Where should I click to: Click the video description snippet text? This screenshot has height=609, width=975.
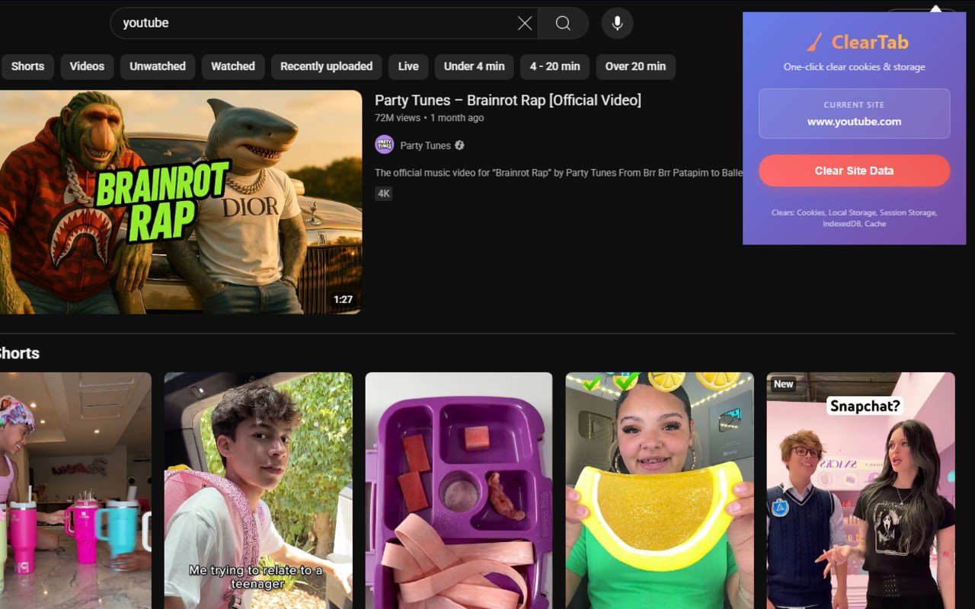pos(558,173)
